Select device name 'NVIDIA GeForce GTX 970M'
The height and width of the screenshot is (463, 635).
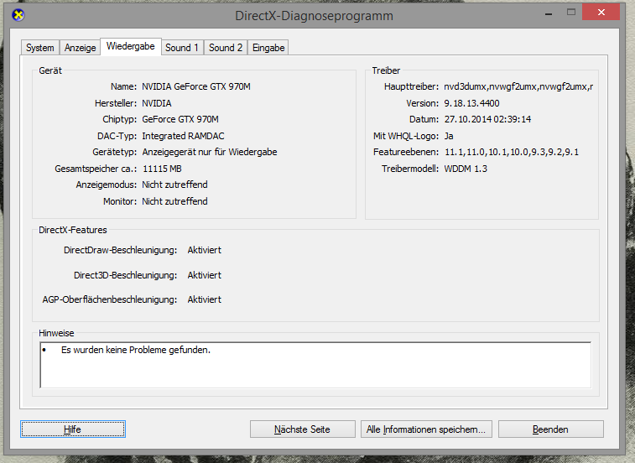click(196, 86)
